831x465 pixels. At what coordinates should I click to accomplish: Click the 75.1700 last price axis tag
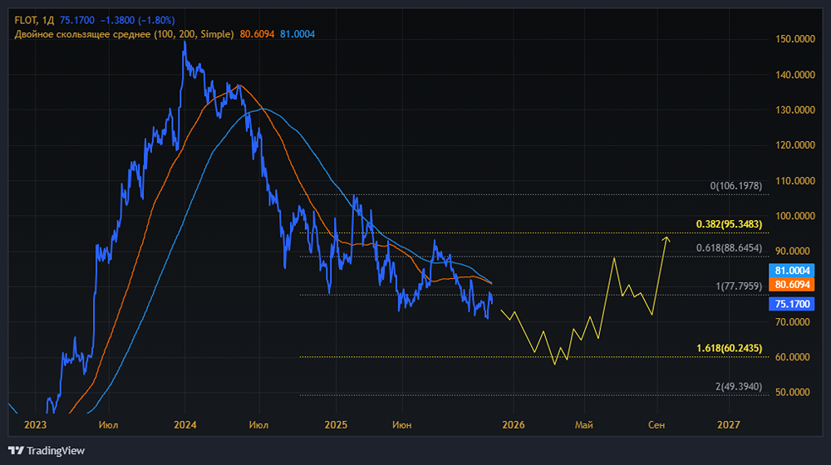point(792,304)
